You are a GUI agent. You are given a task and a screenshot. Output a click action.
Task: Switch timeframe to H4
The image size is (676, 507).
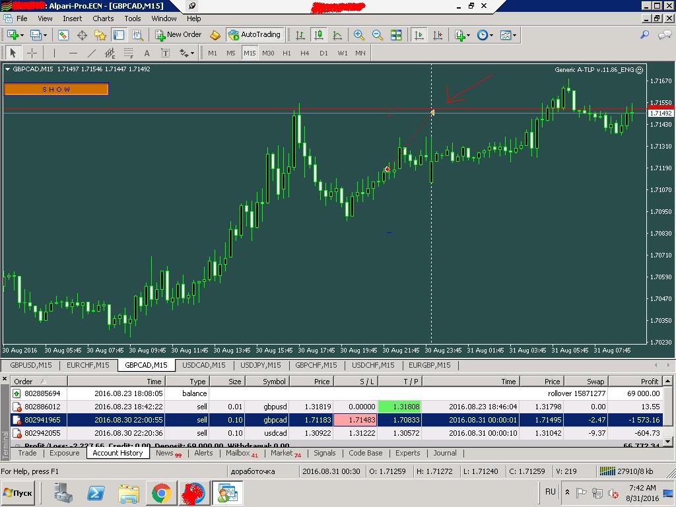pos(305,53)
